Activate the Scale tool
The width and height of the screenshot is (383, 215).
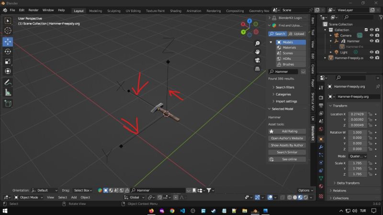[8, 61]
